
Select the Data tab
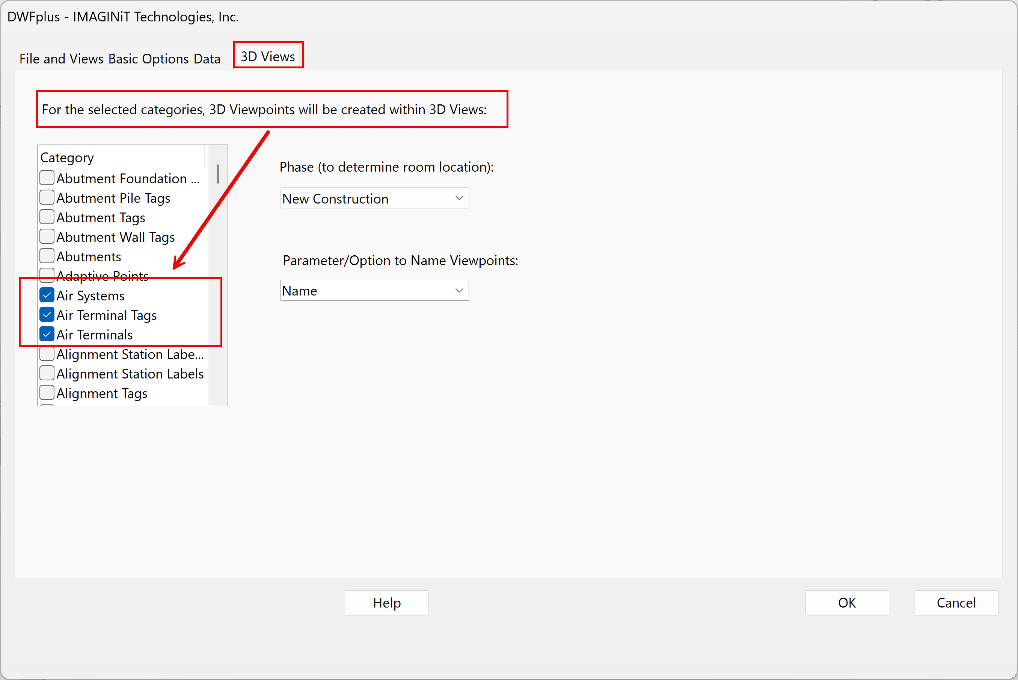coord(207,59)
